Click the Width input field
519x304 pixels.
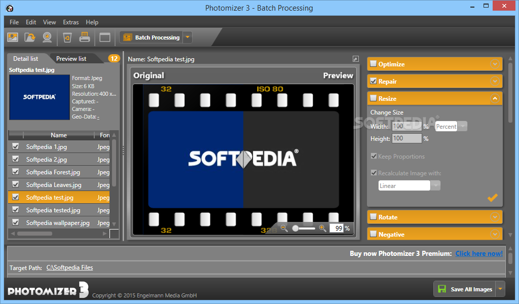(407, 126)
